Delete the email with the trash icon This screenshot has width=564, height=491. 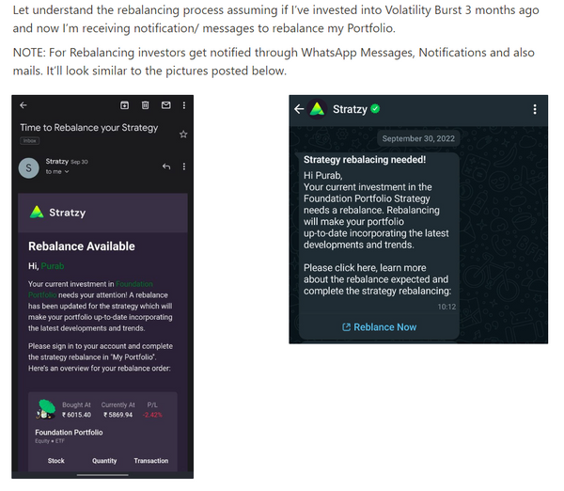145,104
